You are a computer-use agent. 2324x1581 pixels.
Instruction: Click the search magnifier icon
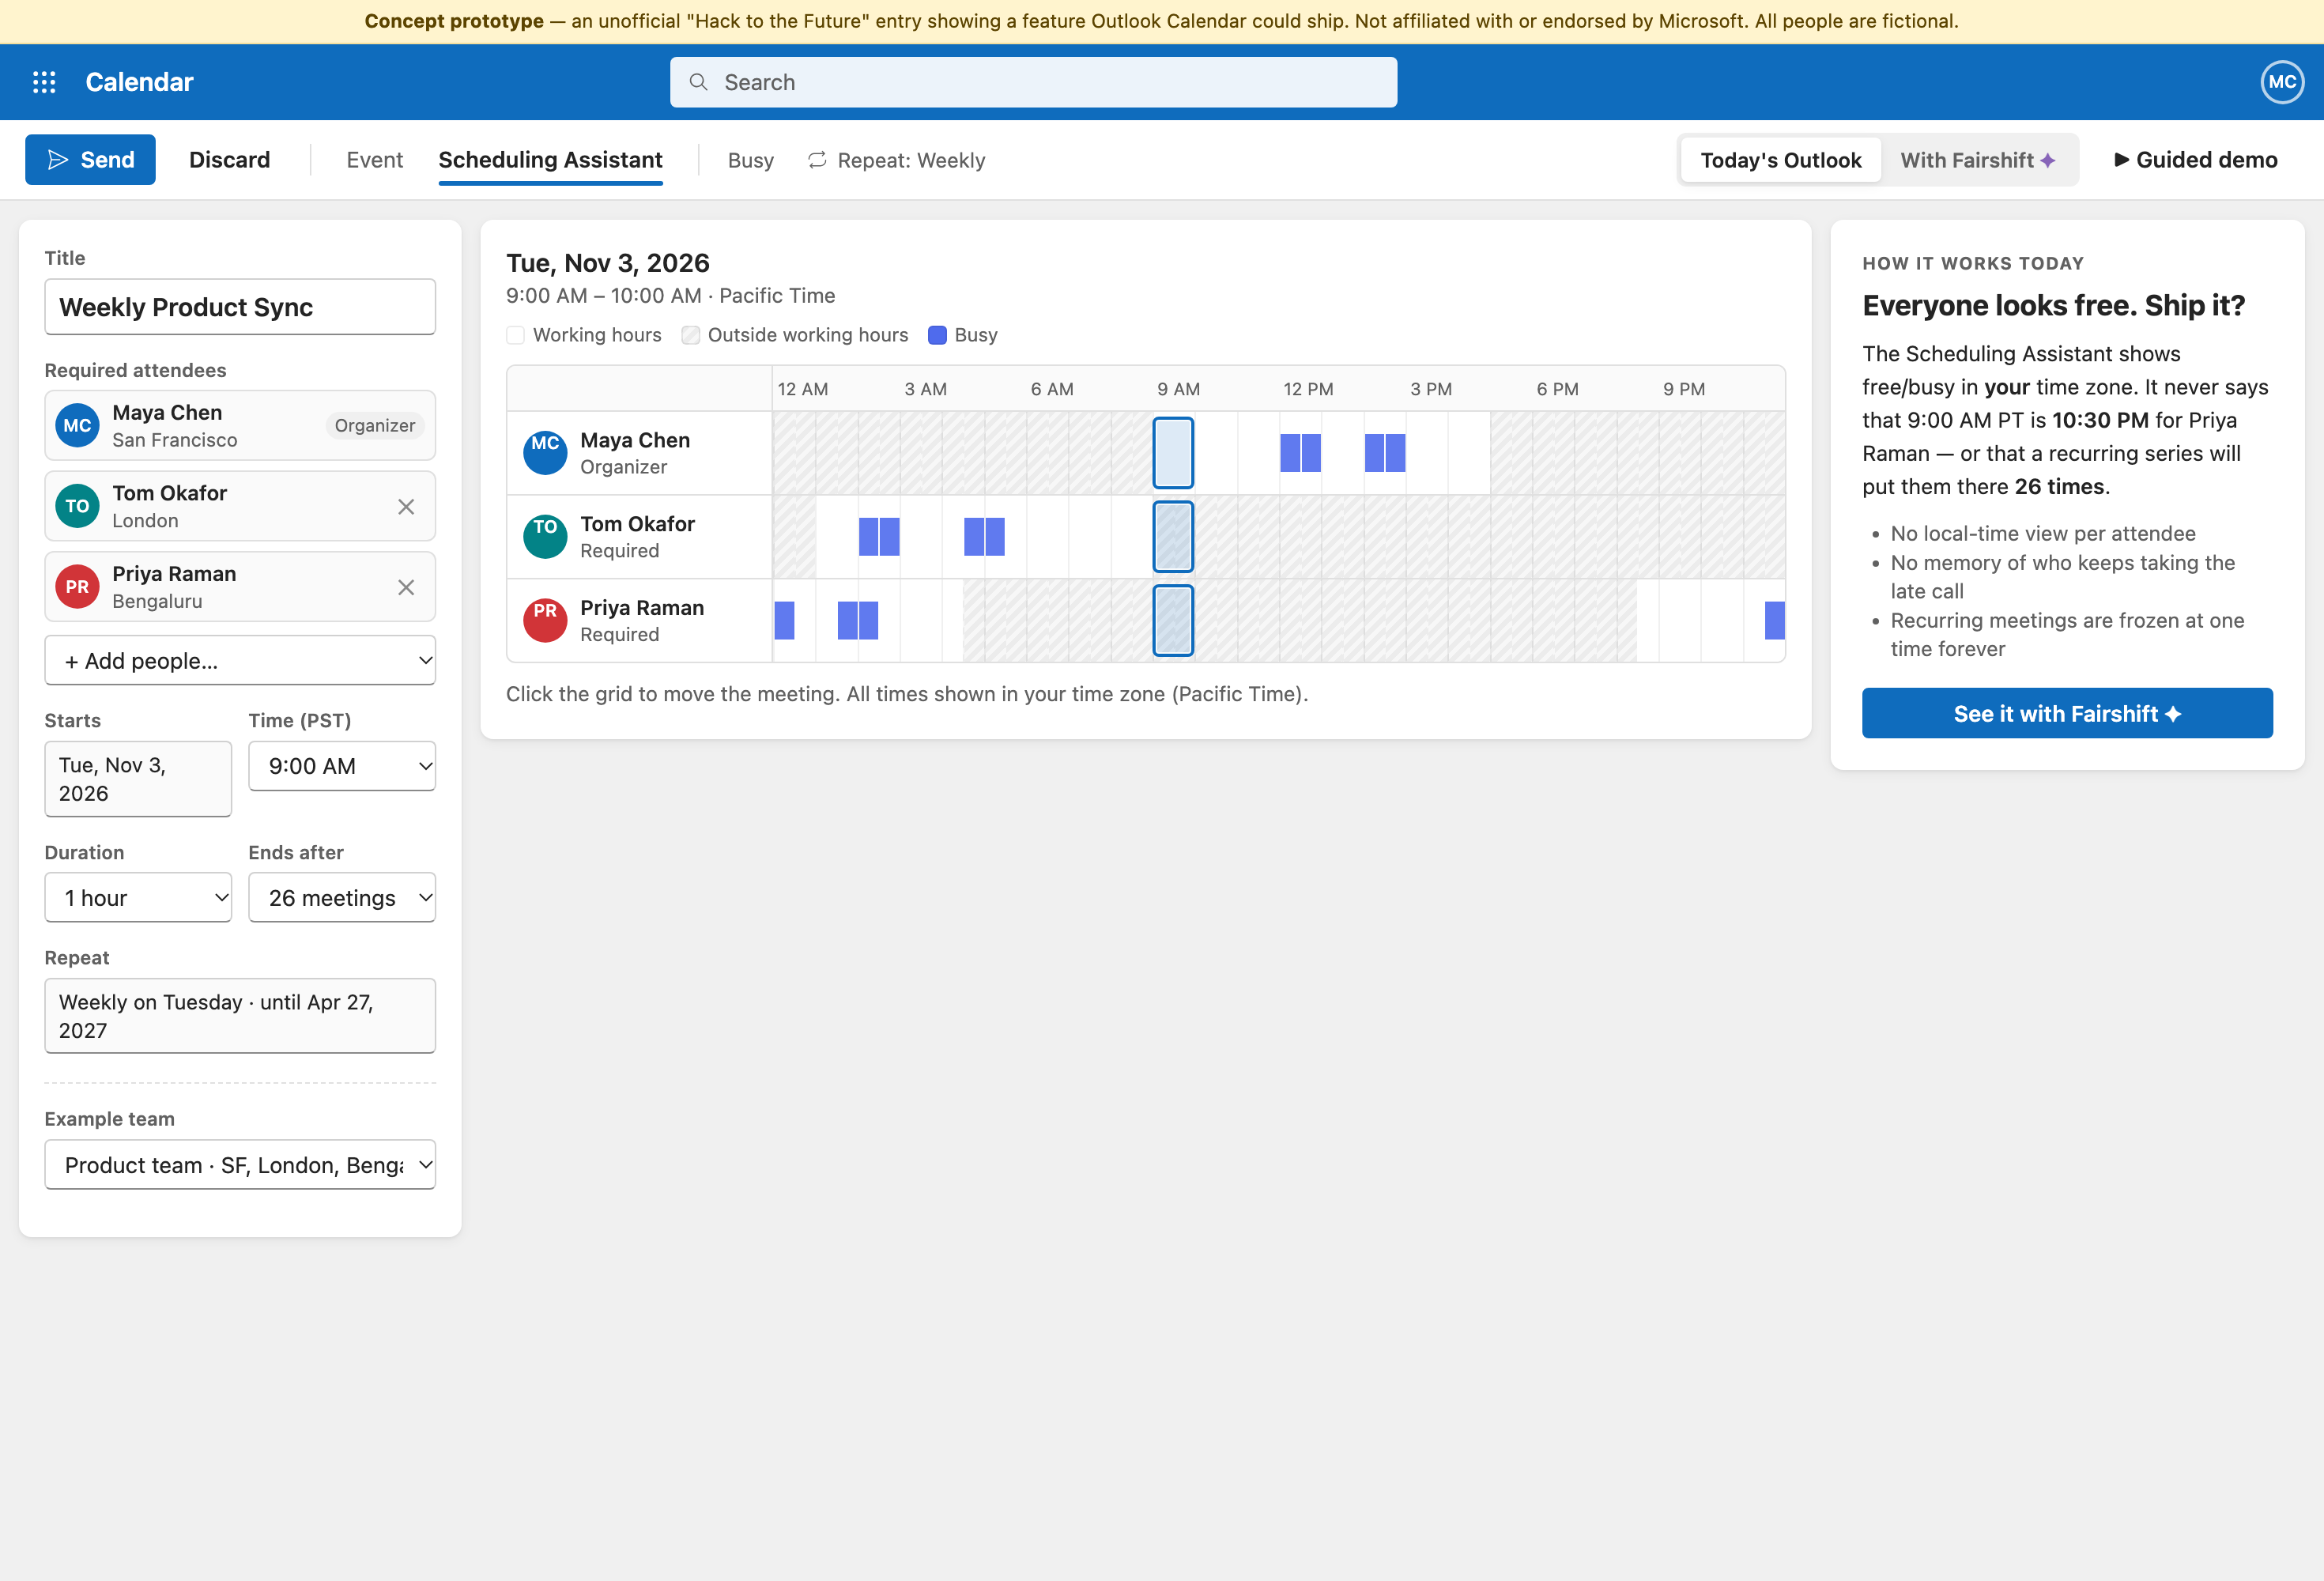(699, 82)
